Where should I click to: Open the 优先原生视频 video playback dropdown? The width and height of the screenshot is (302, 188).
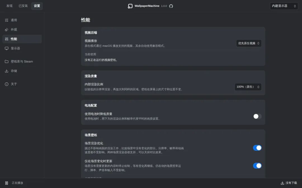pyautogui.click(x=249, y=43)
